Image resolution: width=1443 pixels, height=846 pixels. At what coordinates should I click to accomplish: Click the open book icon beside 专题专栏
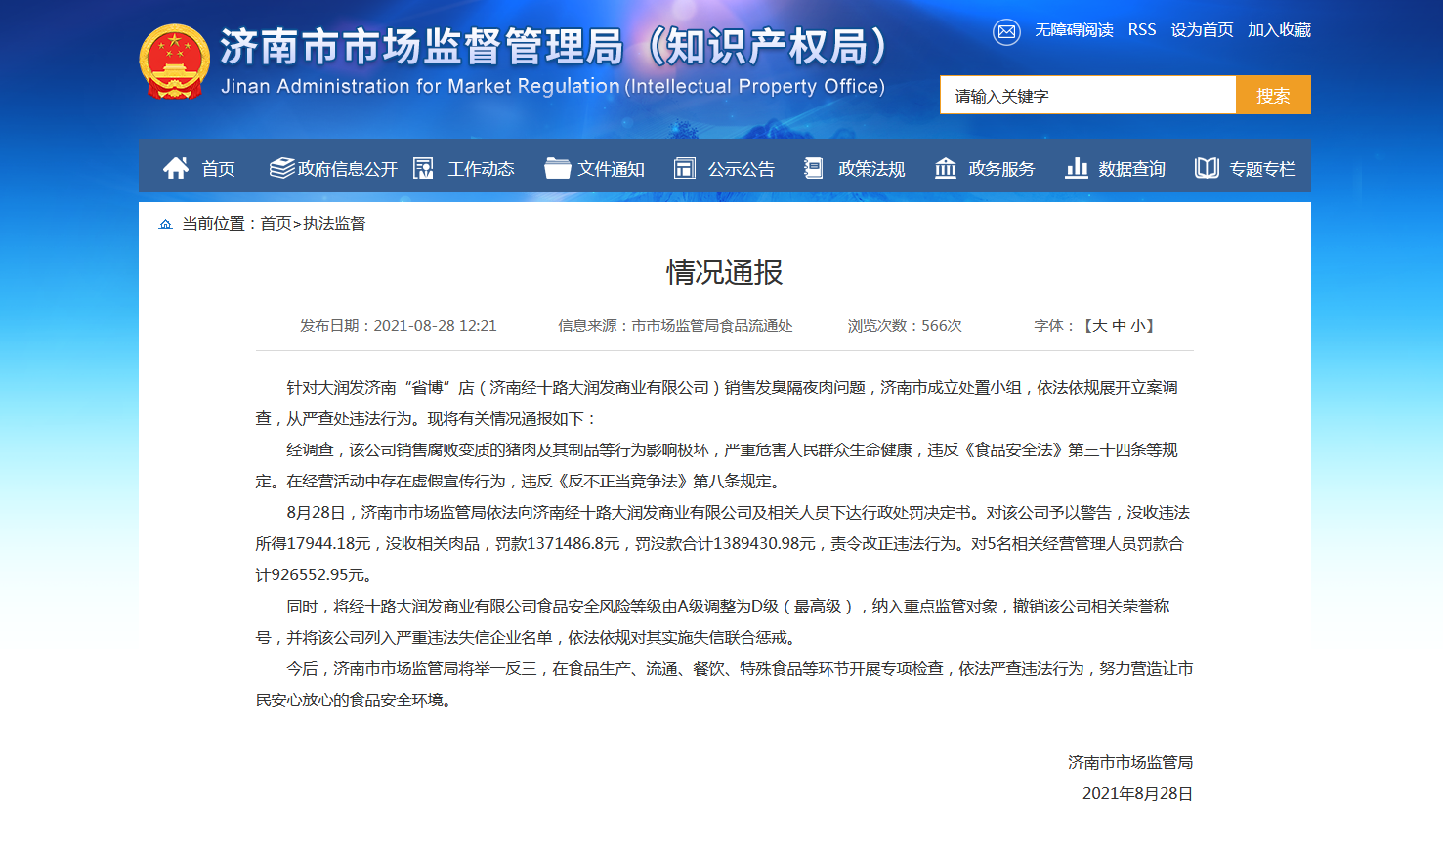[1207, 168]
